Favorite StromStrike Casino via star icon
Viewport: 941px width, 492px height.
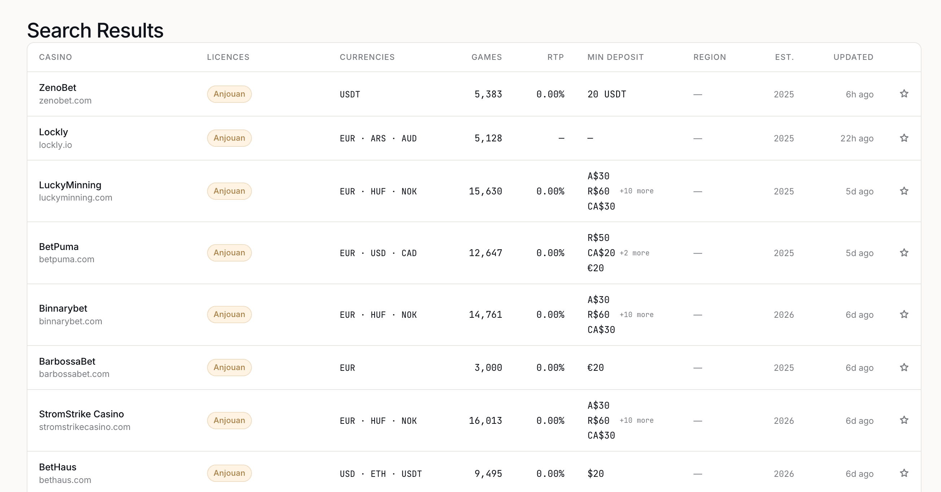click(x=904, y=421)
